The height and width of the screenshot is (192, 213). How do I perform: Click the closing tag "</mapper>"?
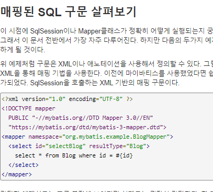[17, 174]
